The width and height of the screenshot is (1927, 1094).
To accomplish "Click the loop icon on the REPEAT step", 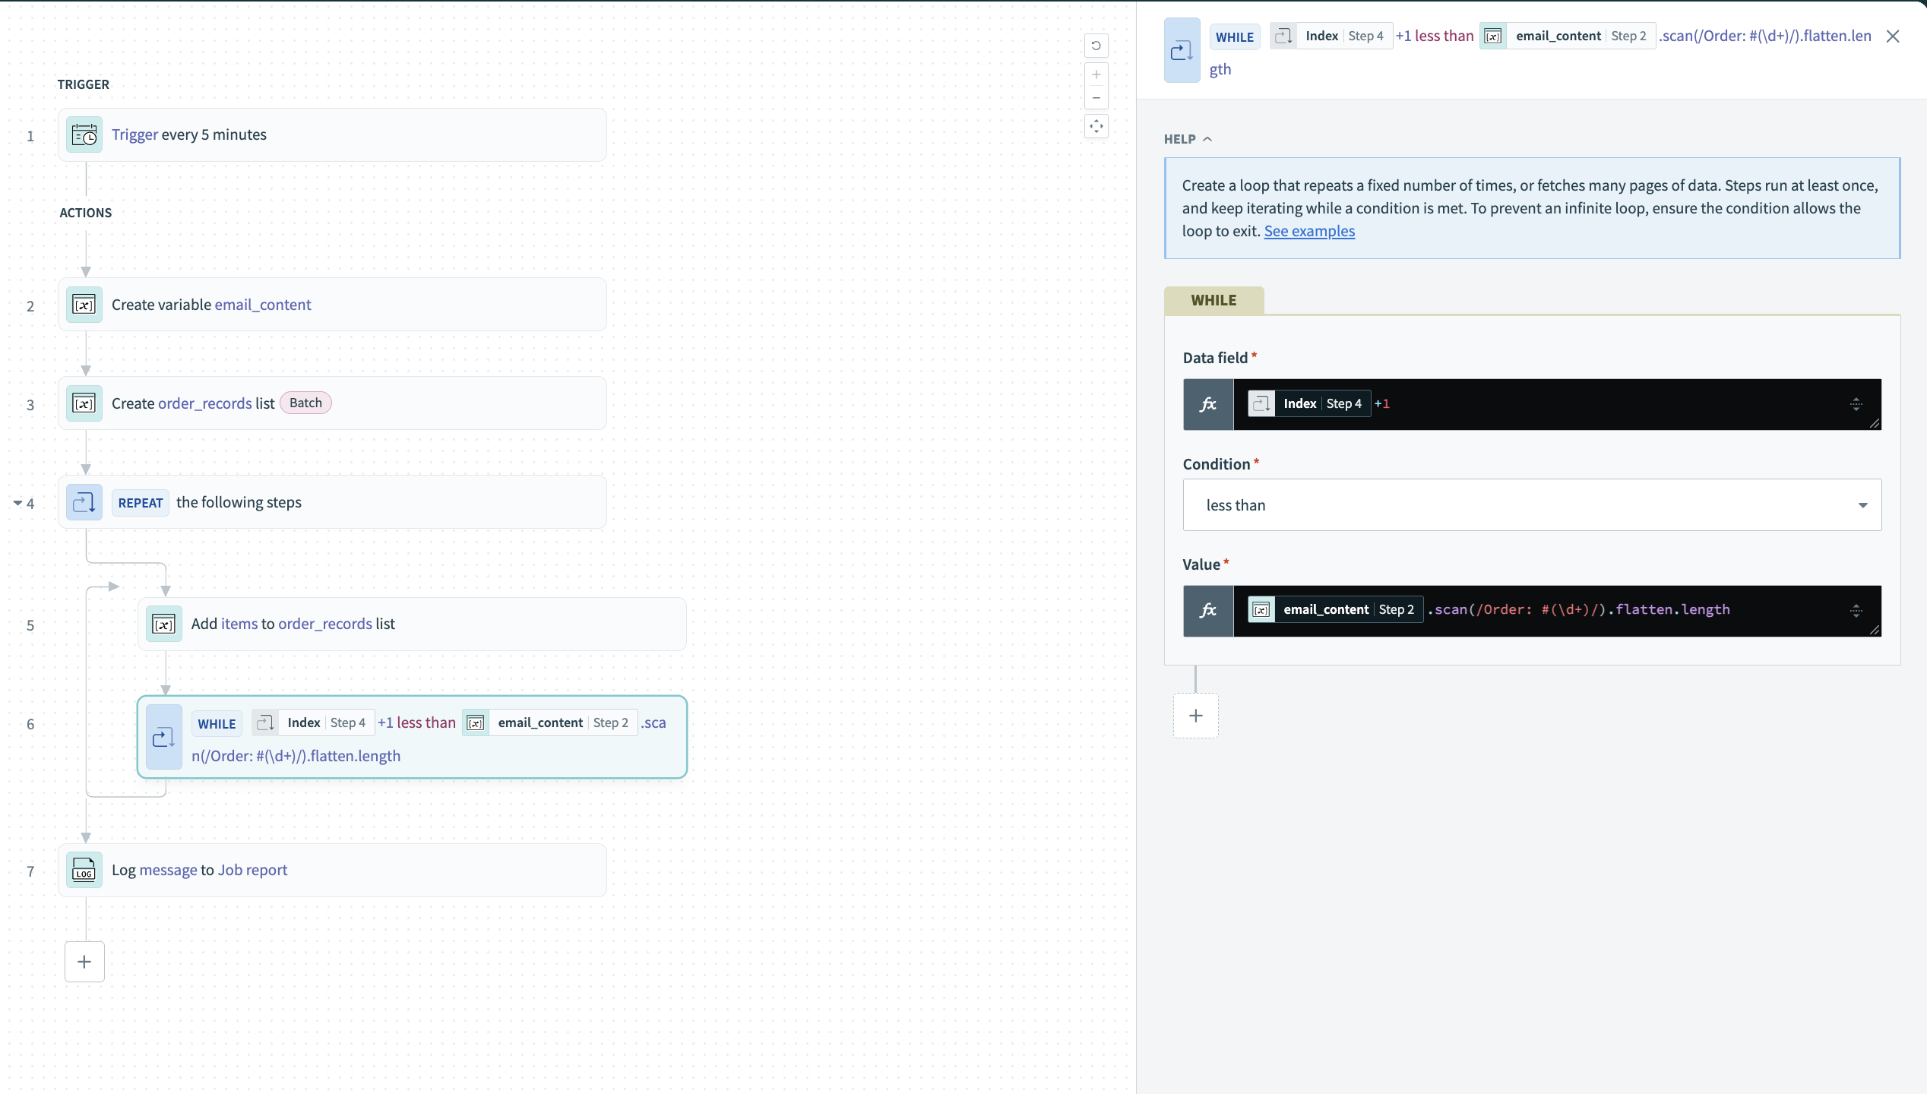I will click(84, 501).
